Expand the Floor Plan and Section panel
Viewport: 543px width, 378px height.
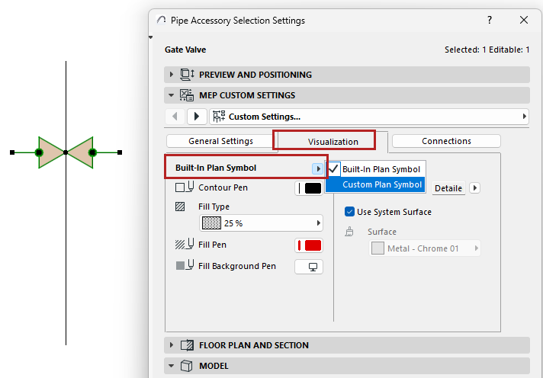tap(171, 345)
